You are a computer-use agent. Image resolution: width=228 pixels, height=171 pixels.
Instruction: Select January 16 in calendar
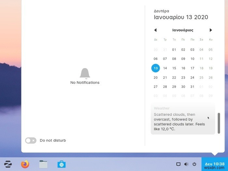[183, 68]
